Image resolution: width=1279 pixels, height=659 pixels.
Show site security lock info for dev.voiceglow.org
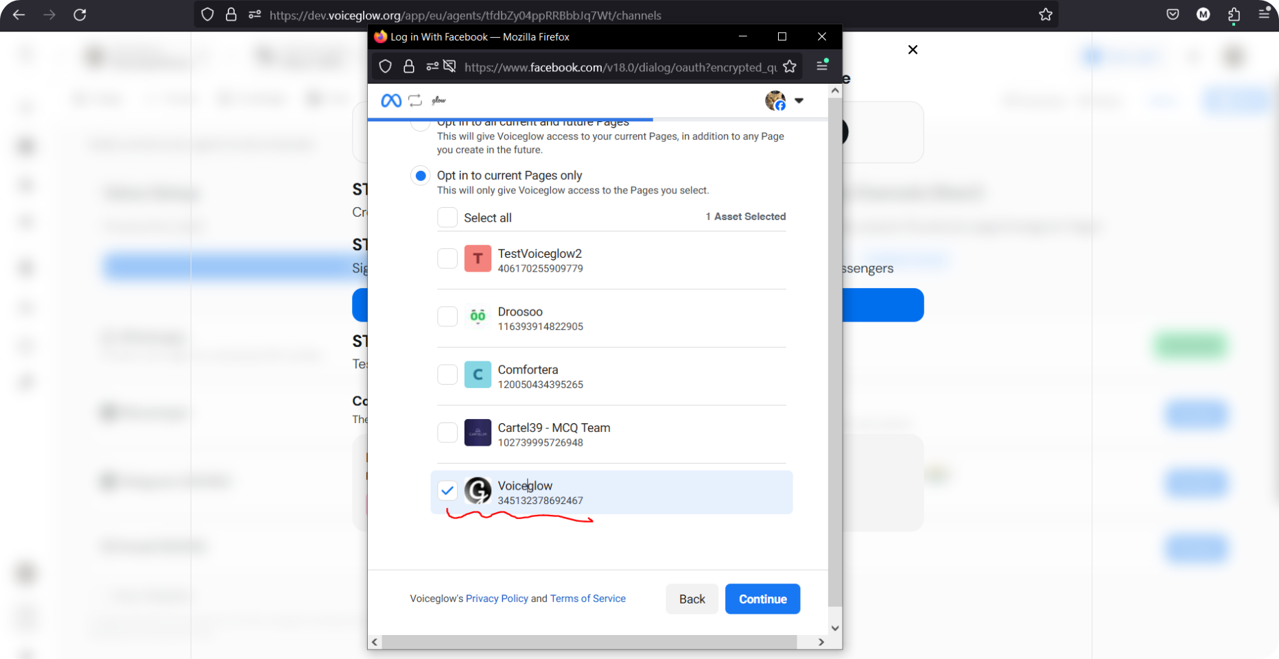point(231,14)
